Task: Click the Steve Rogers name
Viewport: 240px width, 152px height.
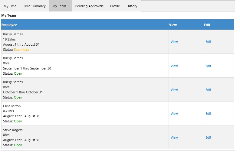Action: click(13, 130)
